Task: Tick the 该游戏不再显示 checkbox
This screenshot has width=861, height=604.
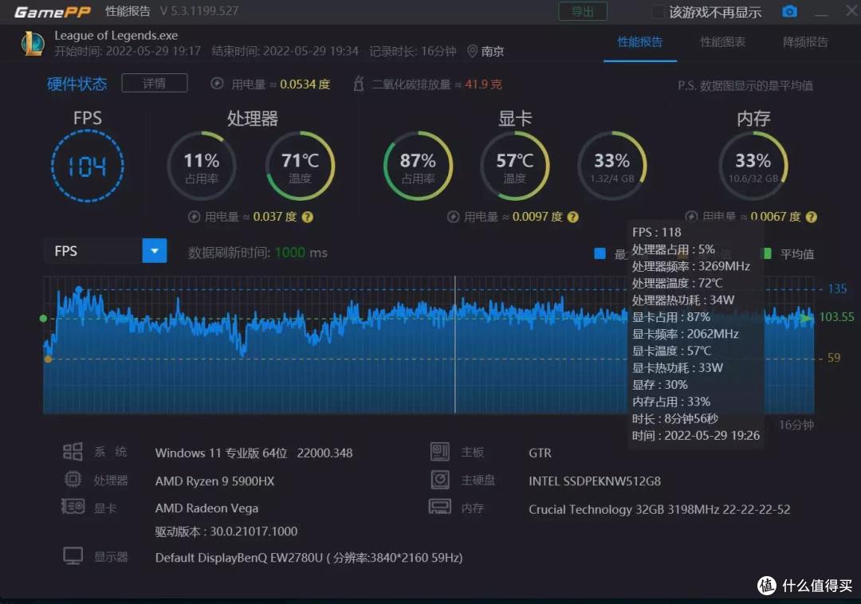Action: point(658,11)
